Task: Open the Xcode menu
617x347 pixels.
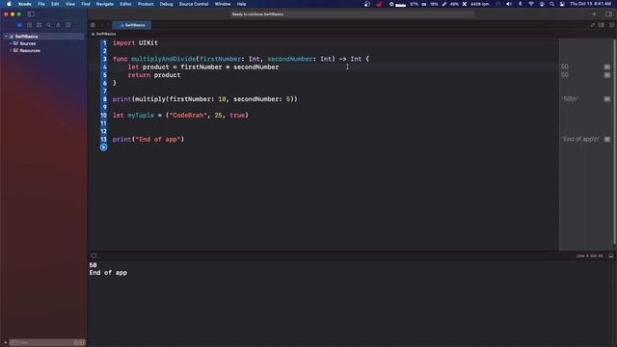Action: coord(24,4)
